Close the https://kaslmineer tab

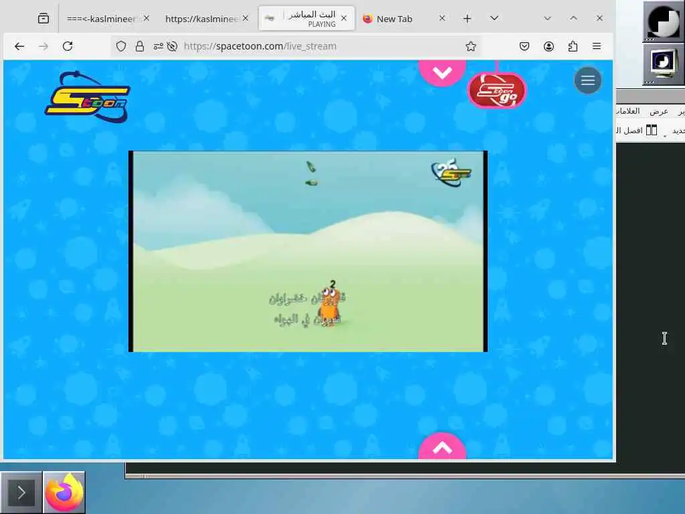[x=246, y=18]
